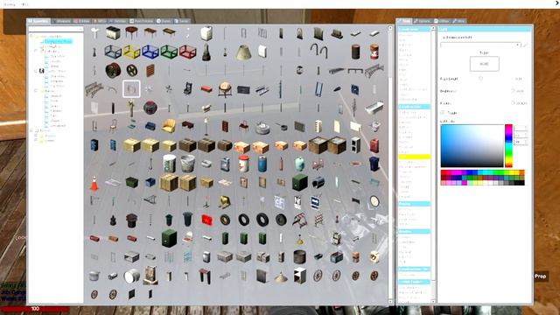Viewport: 560px width, 315px height.
Task: Select the yellow cage frame prop
Action: [x=131, y=52]
